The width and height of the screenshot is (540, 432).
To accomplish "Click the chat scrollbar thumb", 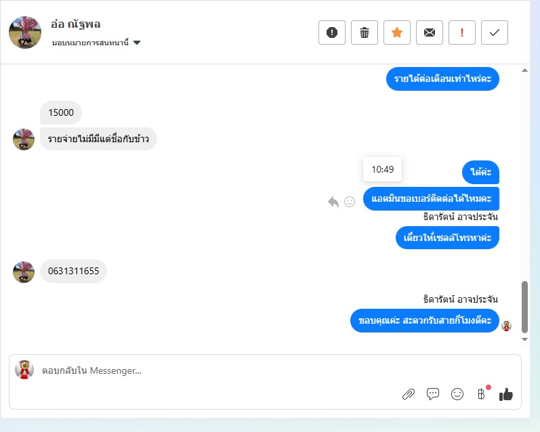I will pyautogui.click(x=524, y=307).
